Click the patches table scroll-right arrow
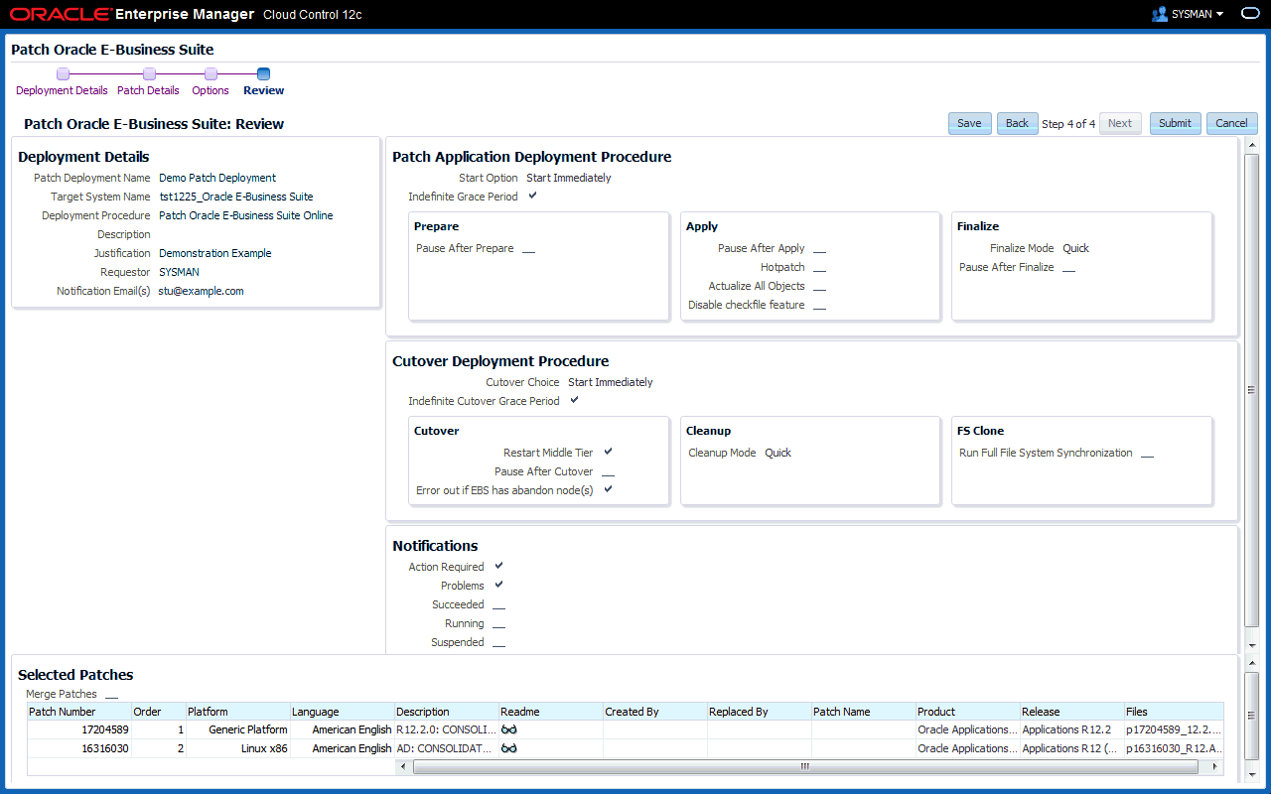 (x=1216, y=766)
